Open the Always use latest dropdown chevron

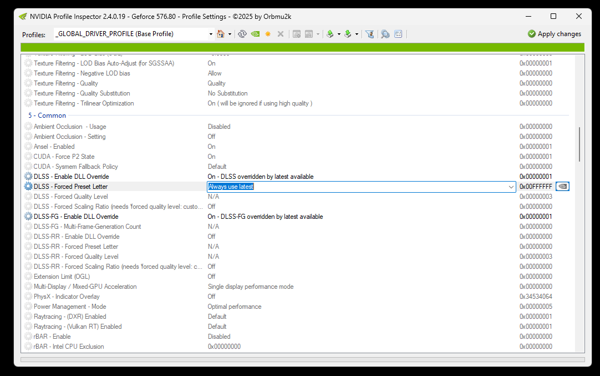(511, 187)
